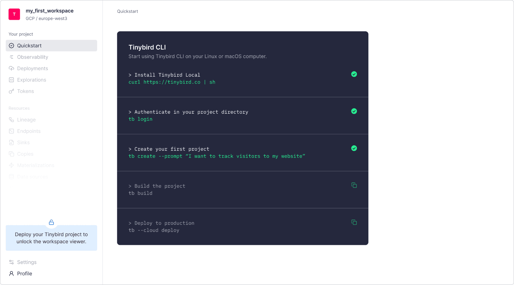Screen dimensions: 514x285
Task: Copy the tb --cloud deploy command
Action: click(354, 222)
